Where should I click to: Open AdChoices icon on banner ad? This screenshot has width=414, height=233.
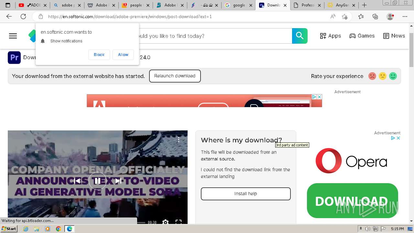point(314,97)
